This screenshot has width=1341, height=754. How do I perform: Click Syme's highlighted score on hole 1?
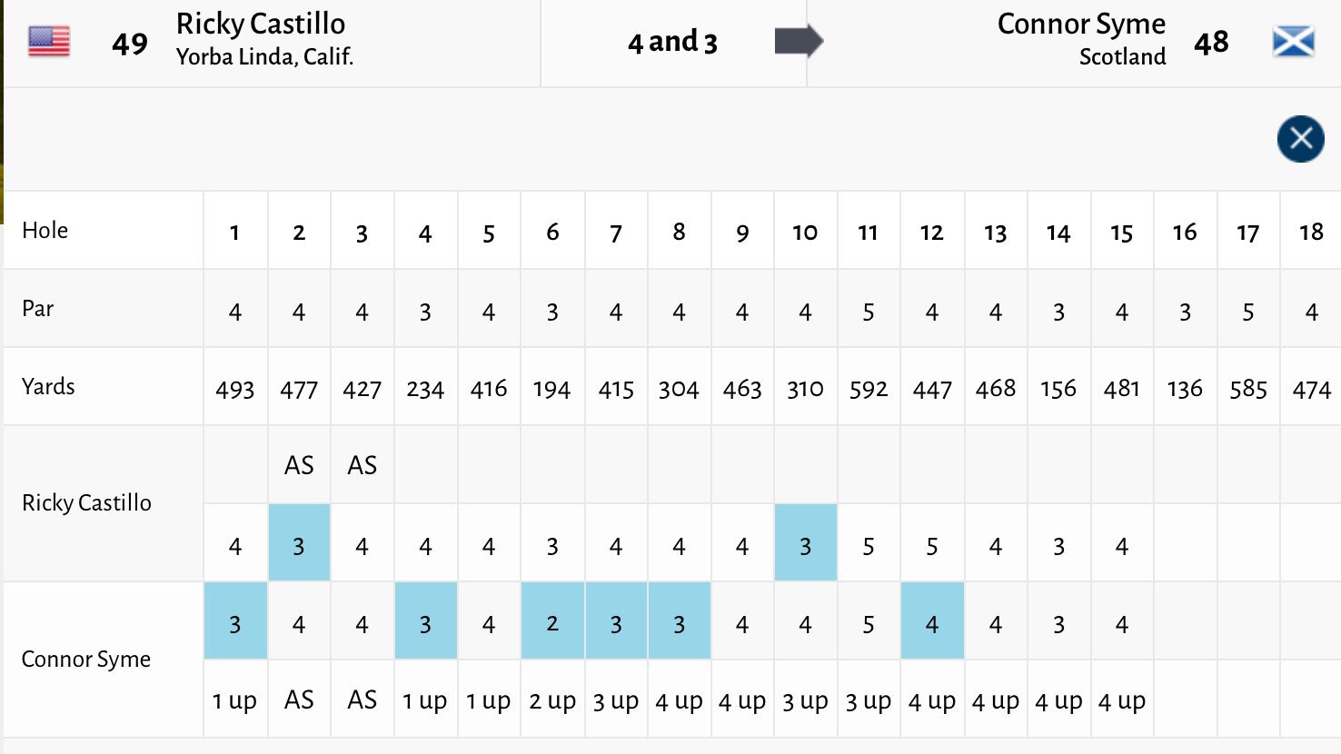tap(235, 624)
